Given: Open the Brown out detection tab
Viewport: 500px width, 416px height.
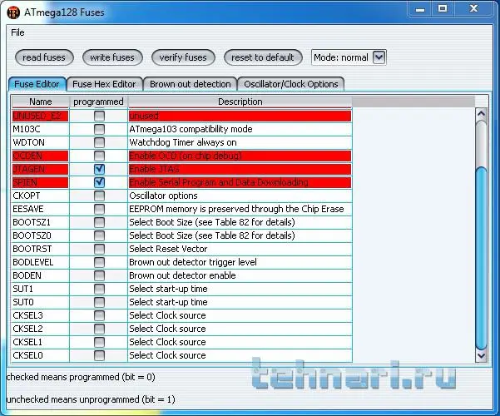Looking at the screenshot, I should (191, 84).
